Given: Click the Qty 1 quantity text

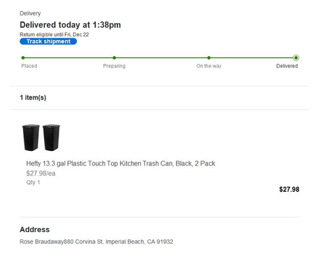Looking at the screenshot, I should point(33,183).
